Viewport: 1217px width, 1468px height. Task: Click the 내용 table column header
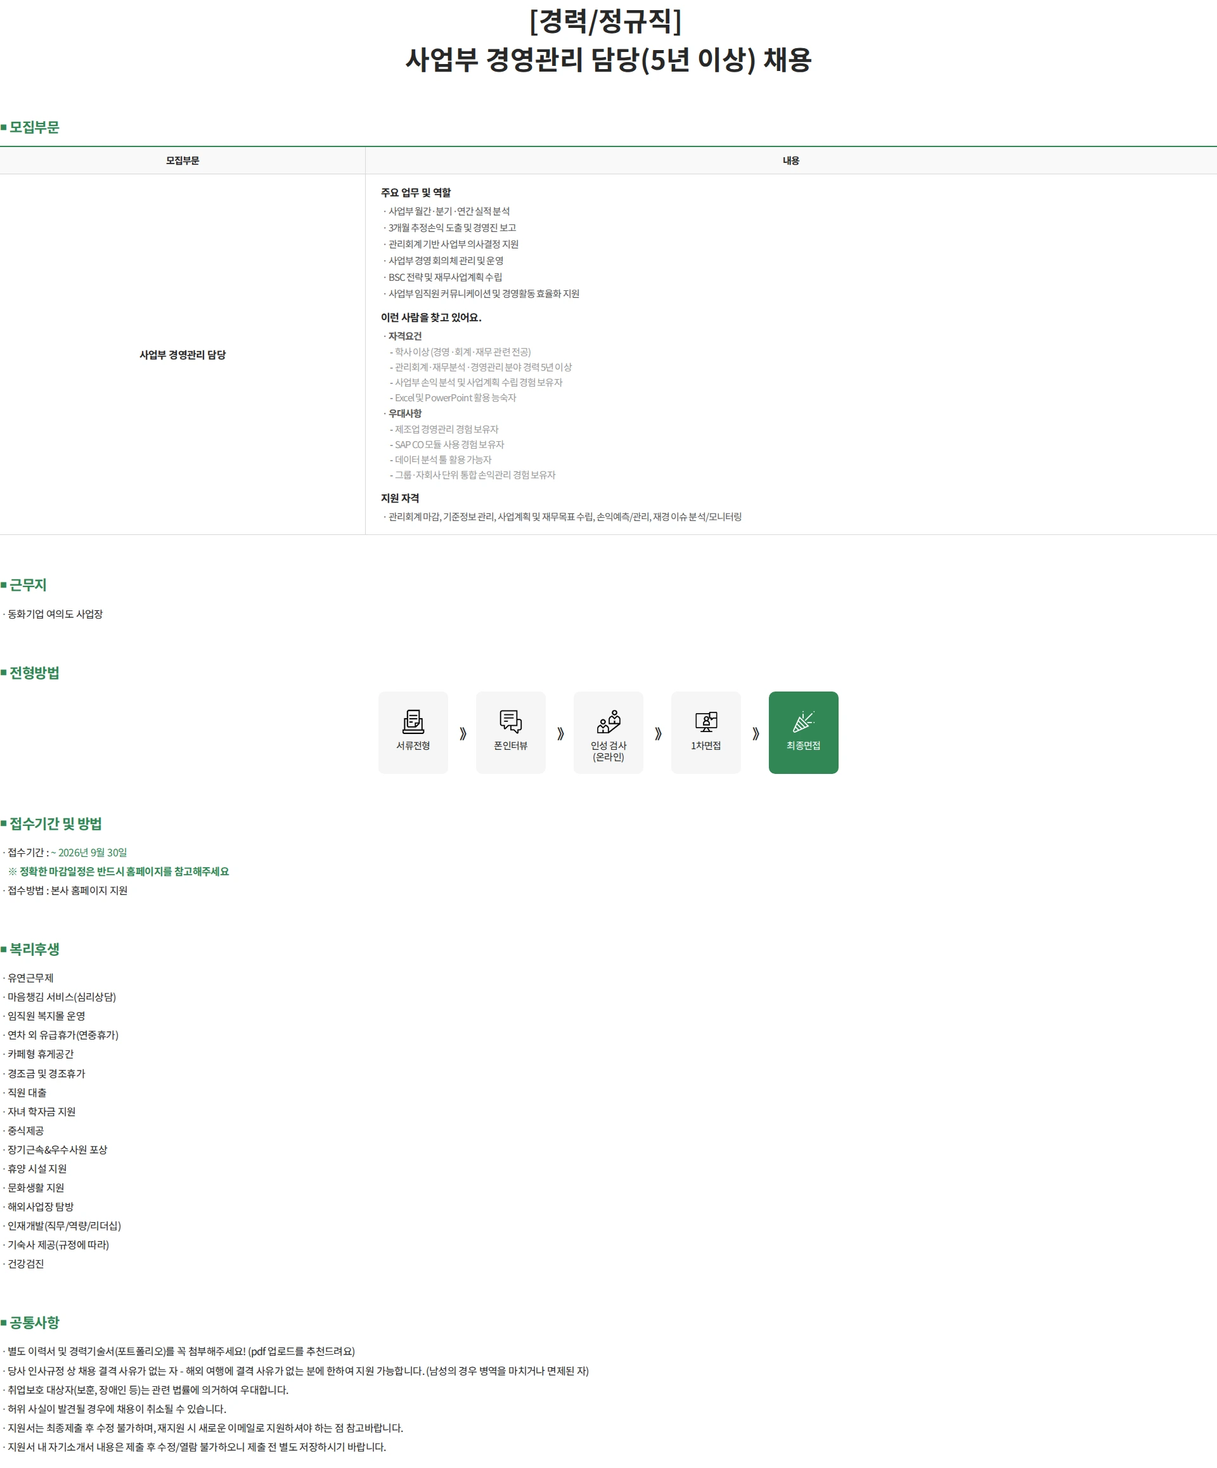pos(790,160)
